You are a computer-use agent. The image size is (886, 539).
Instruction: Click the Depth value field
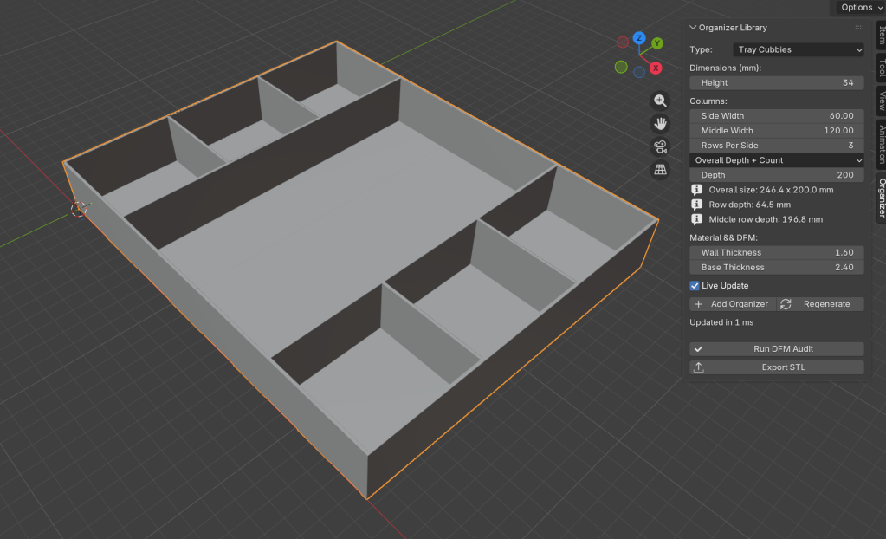[x=776, y=175]
